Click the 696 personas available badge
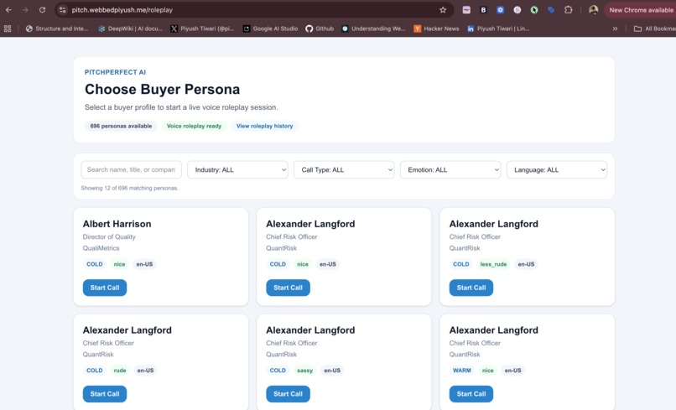The width and height of the screenshot is (676, 410). [121, 126]
